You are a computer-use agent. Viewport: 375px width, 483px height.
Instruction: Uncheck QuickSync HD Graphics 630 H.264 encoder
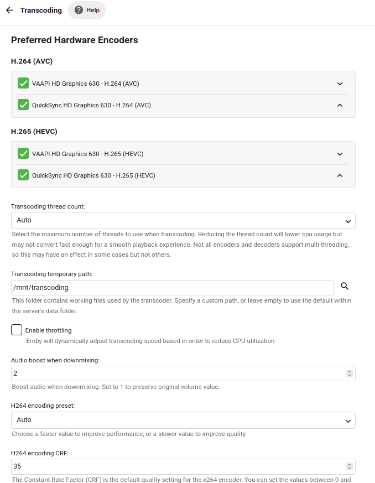(23, 105)
